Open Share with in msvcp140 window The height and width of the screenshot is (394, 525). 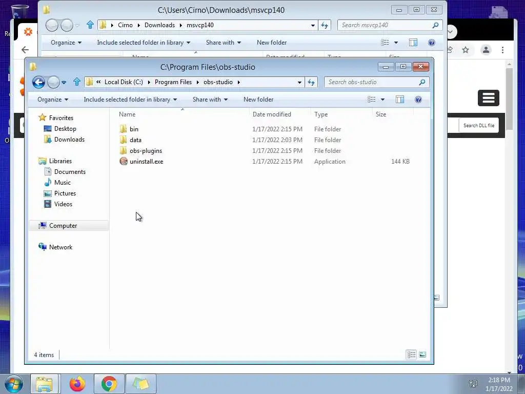224,43
